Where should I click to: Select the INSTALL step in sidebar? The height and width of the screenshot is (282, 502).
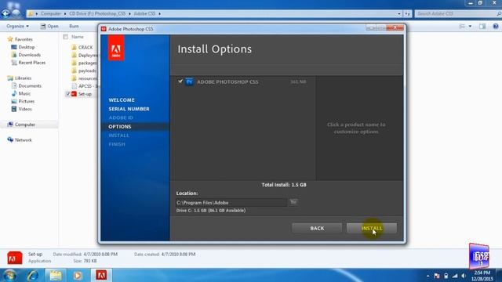tap(118, 136)
